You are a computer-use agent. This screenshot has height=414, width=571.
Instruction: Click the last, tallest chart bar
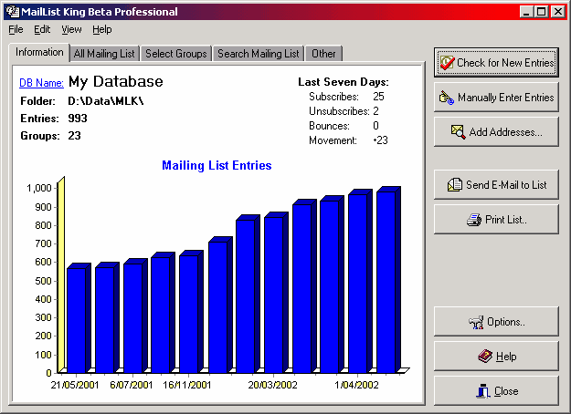coord(388,280)
